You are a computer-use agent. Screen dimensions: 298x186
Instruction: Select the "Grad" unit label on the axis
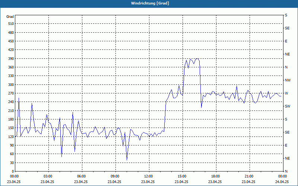pos(10,17)
